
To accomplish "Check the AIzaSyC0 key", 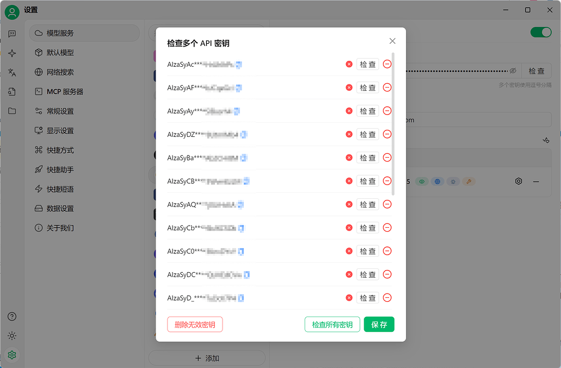I will coord(368,251).
